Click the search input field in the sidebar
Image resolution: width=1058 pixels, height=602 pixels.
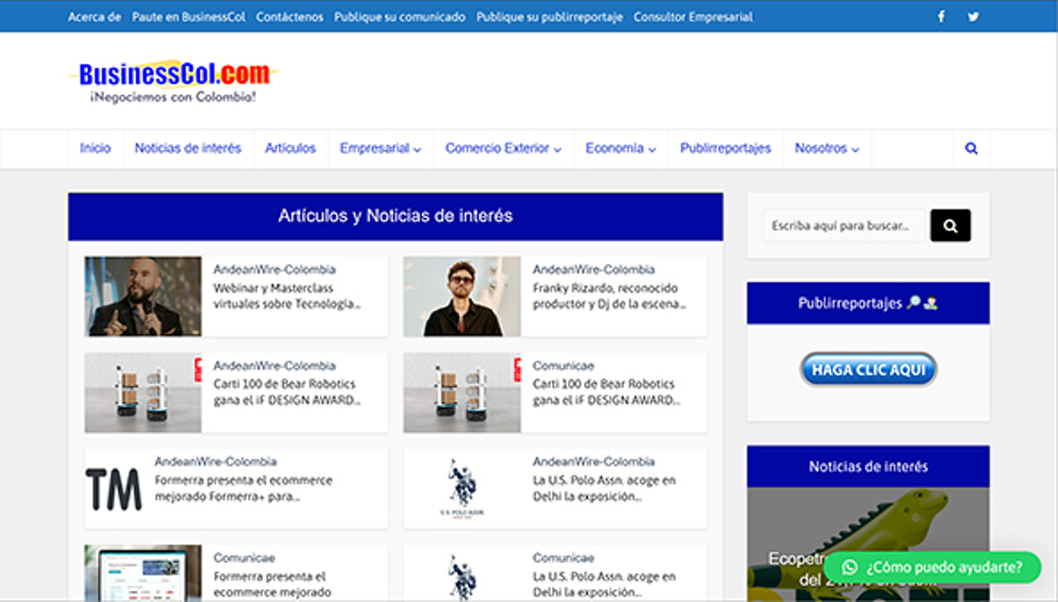844,225
